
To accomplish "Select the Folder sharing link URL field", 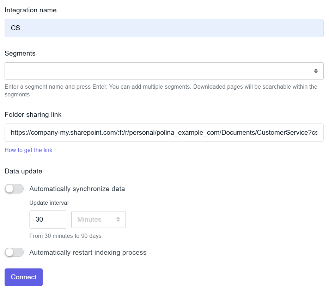I will [164, 133].
